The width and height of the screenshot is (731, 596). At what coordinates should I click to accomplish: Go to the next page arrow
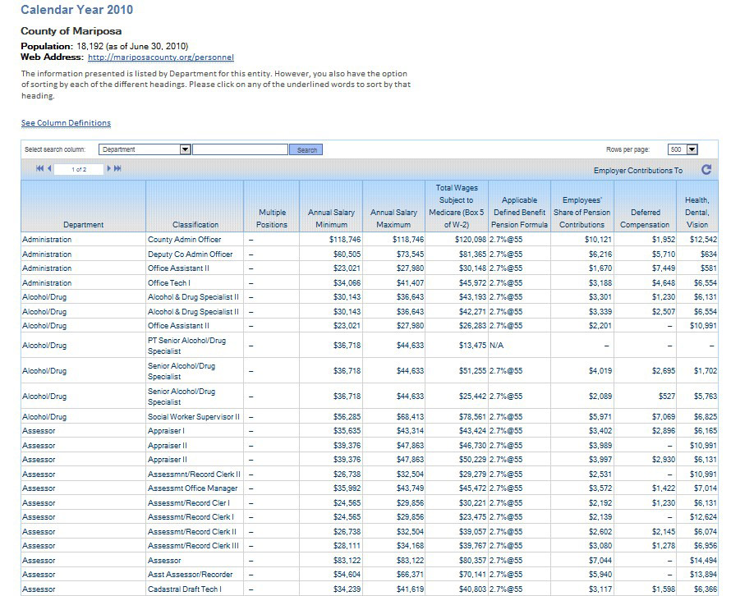[x=109, y=168]
